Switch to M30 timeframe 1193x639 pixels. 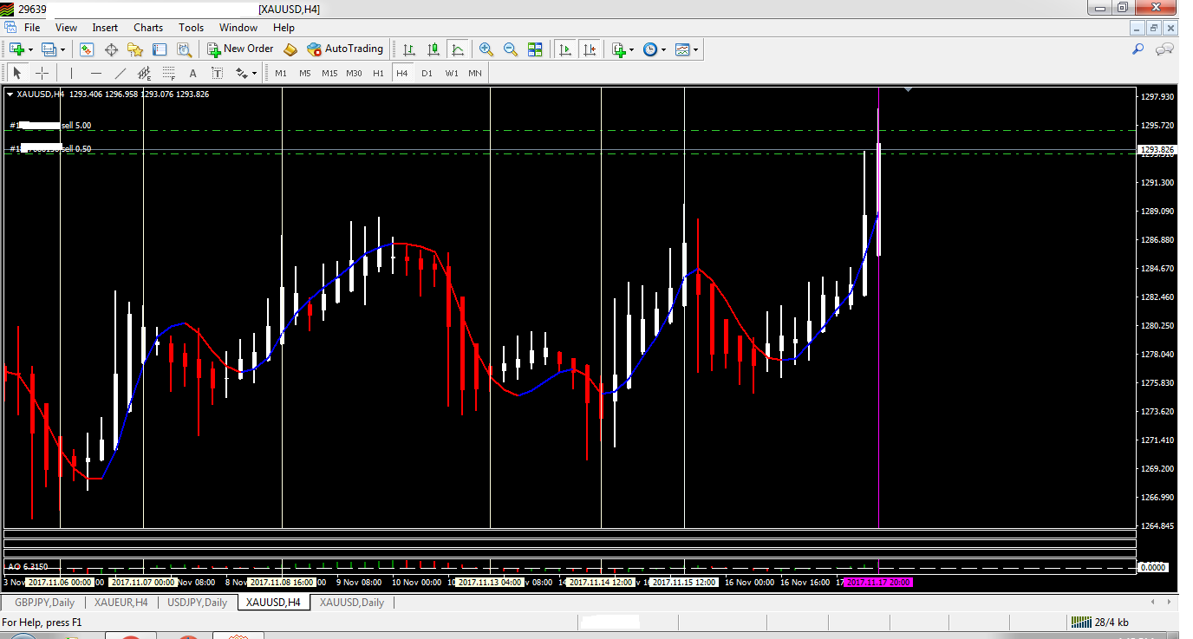[x=354, y=73]
